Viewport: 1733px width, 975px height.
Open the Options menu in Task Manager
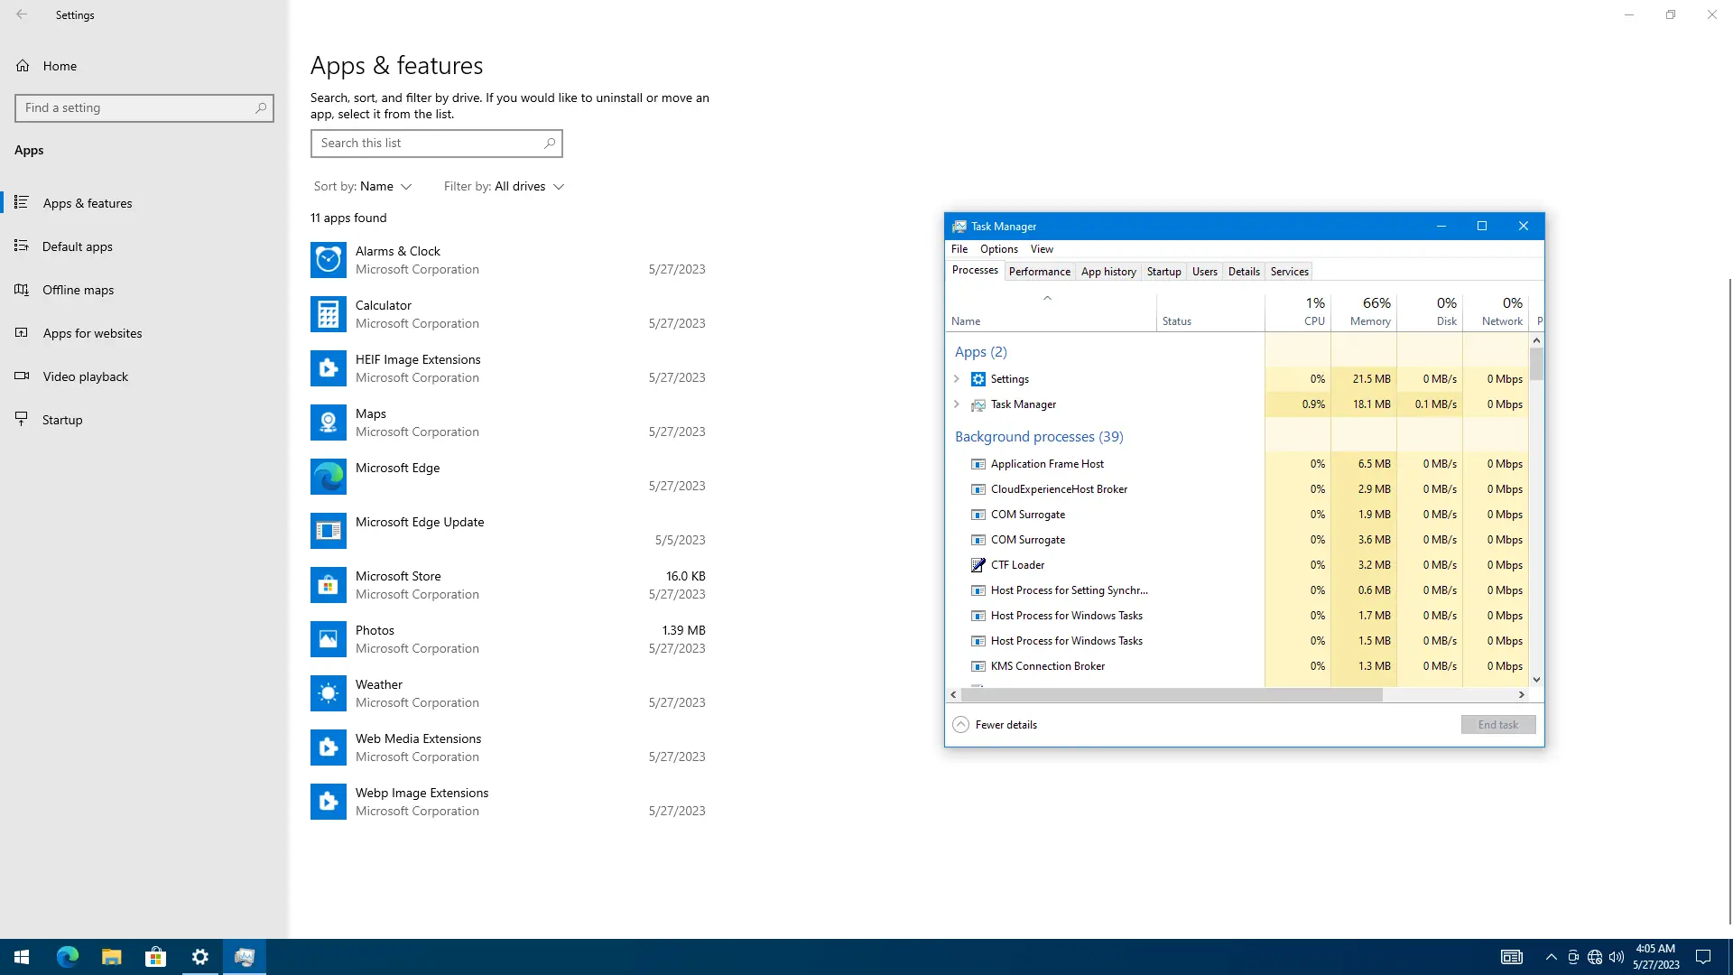point(998,249)
